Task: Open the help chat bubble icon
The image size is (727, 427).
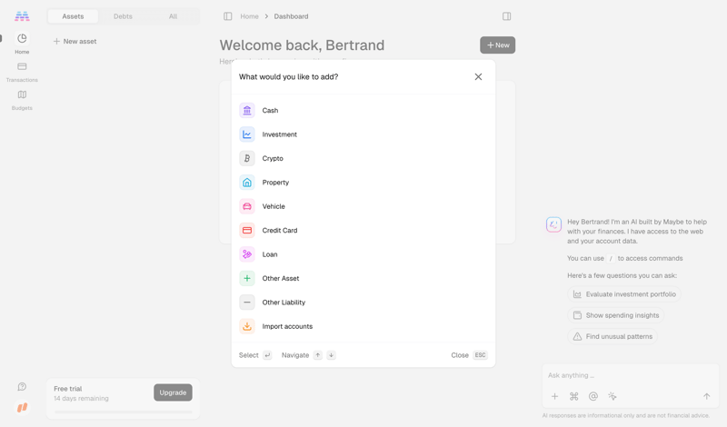Action: 22,387
